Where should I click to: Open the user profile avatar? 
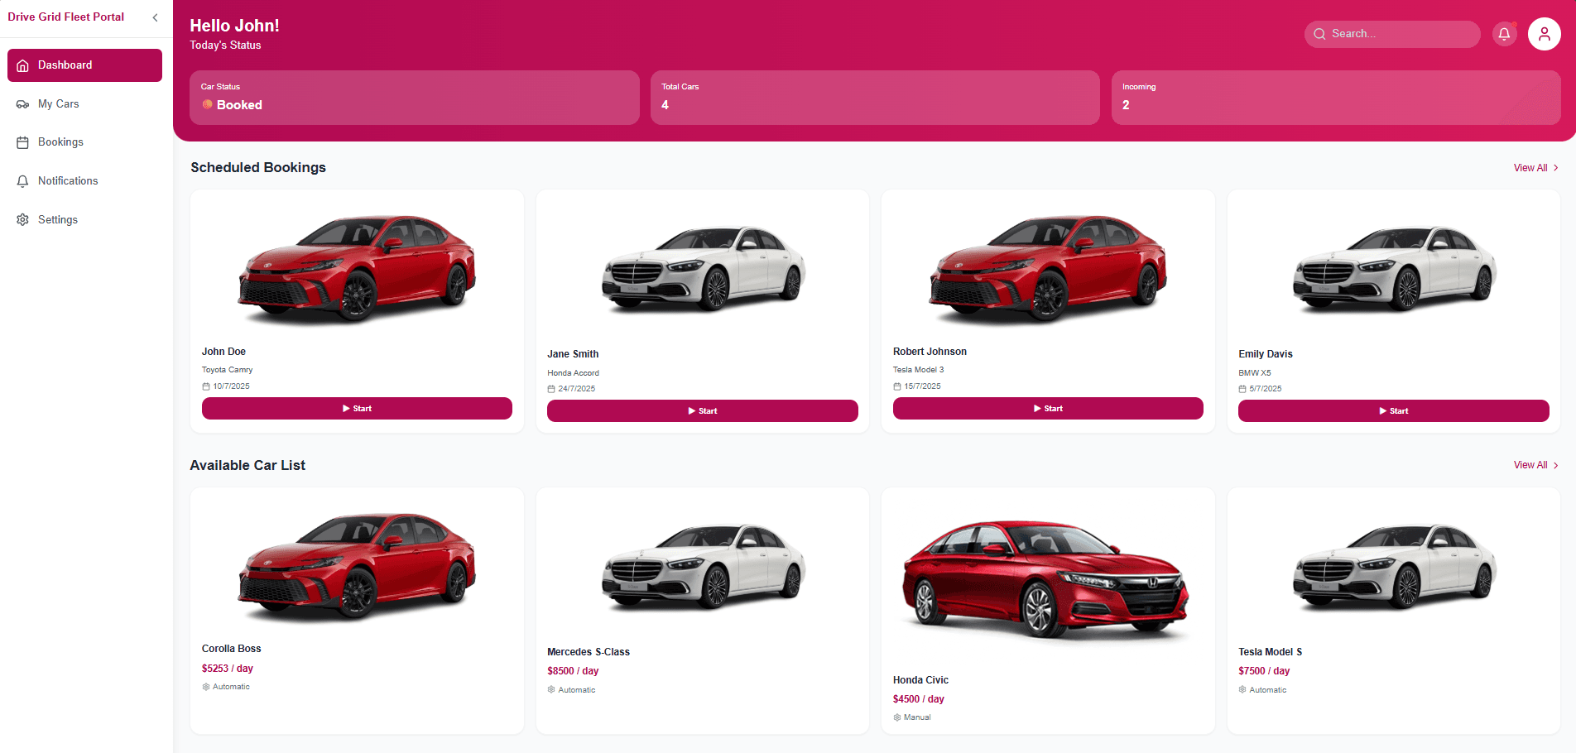pos(1544,34)
